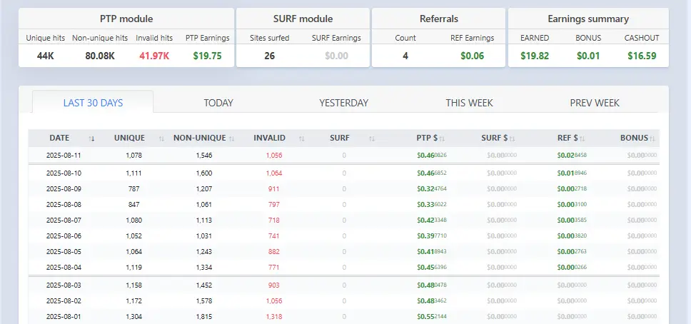Switch to the YESTERDAY tab
The height and width of the screenshot is (324, 691).
click(x=344, y=103)
